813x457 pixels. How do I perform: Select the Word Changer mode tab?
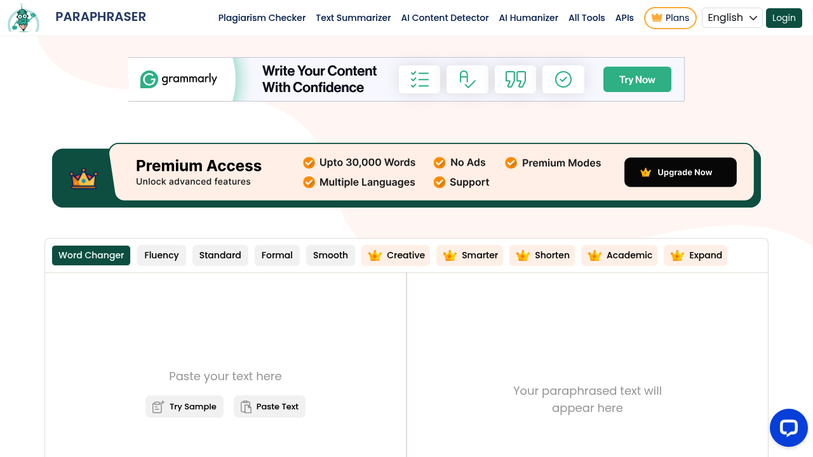pos(91,255)
